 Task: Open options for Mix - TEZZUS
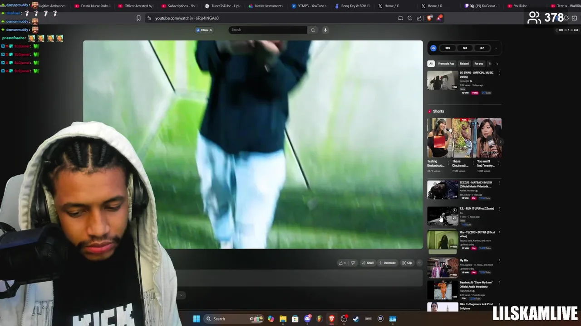point(500,233)
